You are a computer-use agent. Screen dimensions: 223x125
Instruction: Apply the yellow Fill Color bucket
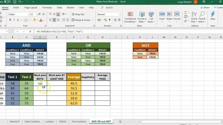[34, 20]
